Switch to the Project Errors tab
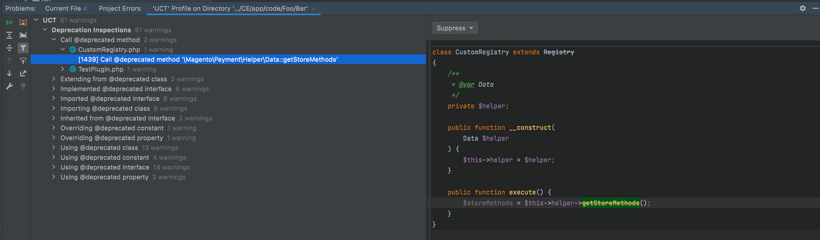 click(119, 8)
